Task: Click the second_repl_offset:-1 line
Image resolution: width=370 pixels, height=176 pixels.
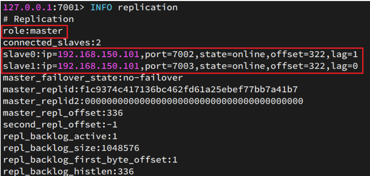Action: point(60,125)
